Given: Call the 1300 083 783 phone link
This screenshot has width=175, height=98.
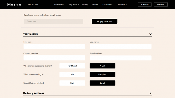Looking at the screenshot, I should click(32, 5).
